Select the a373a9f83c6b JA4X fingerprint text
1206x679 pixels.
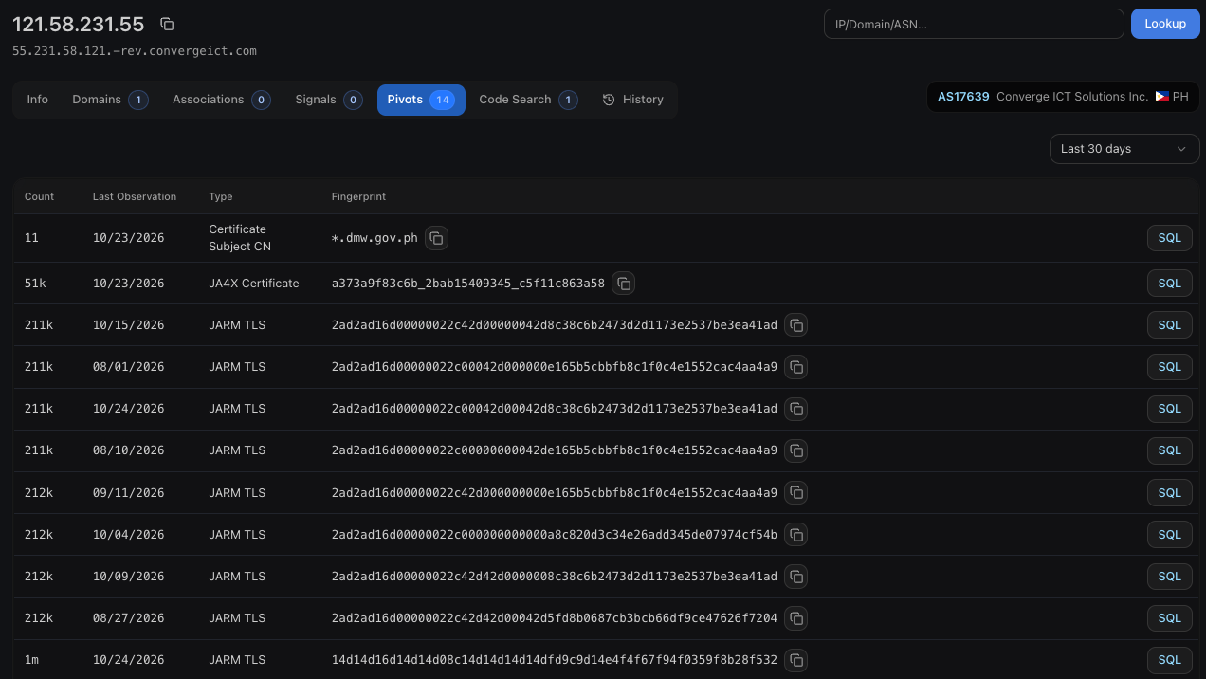tap(468, 283)
